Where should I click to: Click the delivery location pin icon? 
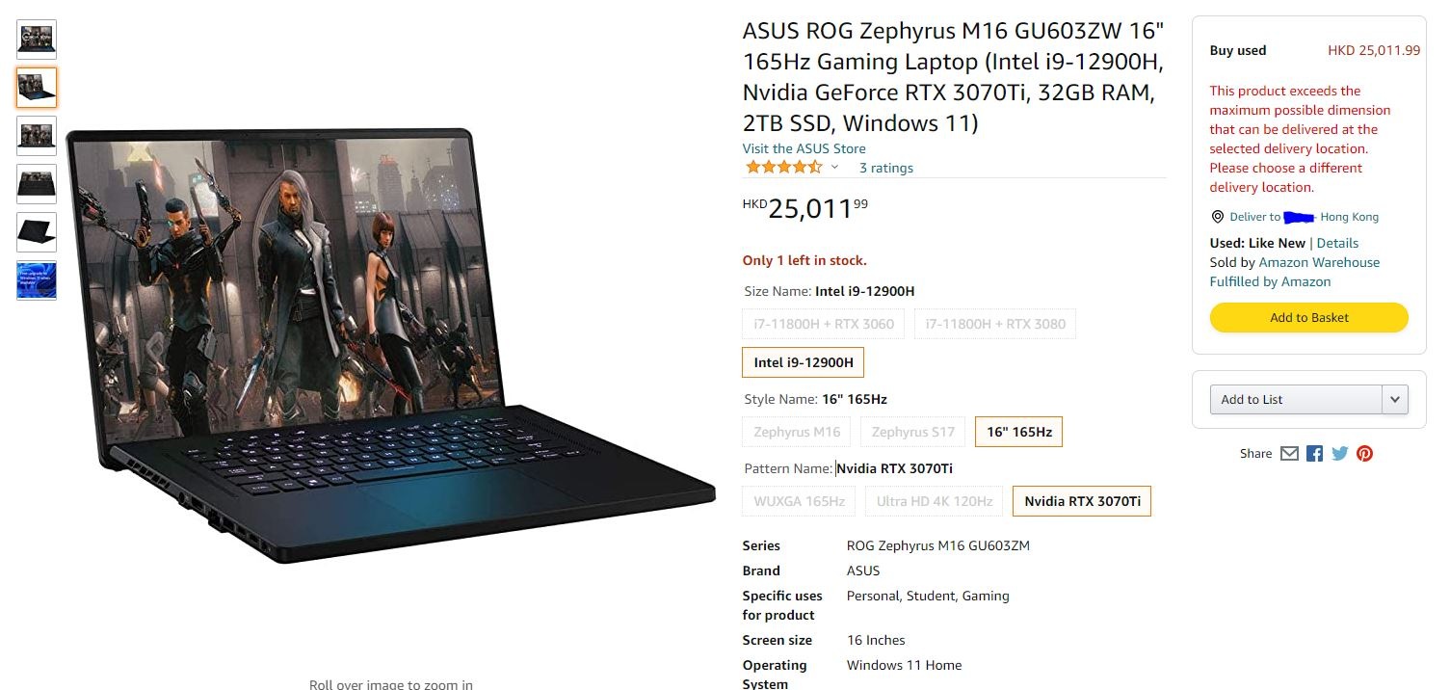click(1217, 217)
